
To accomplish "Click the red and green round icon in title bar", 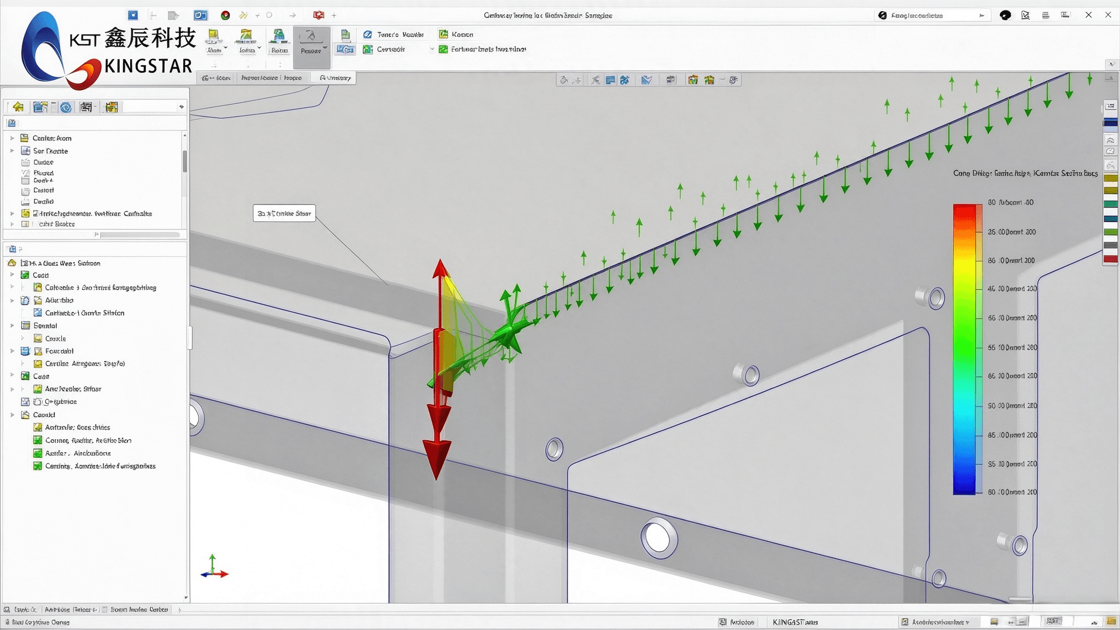I will (x=225, y=15).
